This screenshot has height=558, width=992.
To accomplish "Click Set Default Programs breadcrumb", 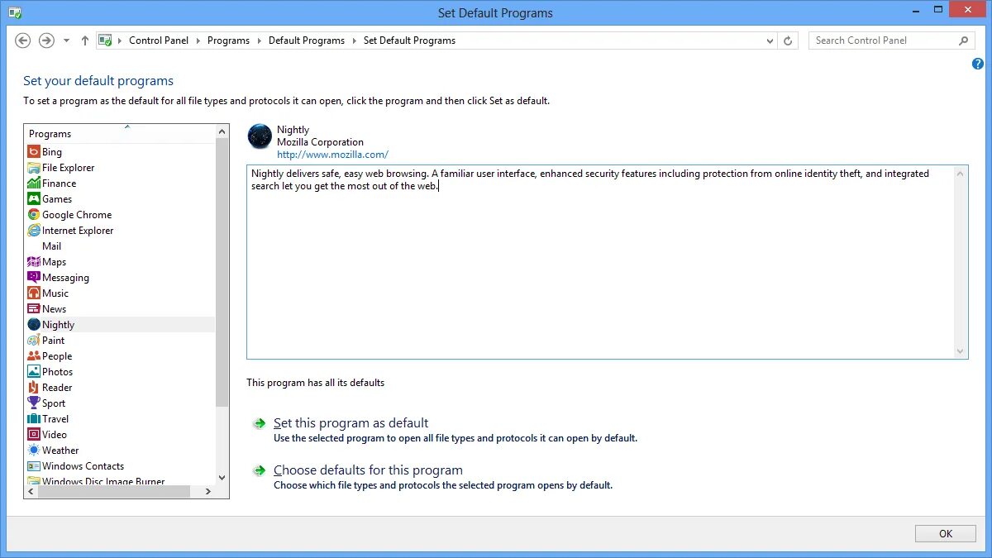I will click(x=409, y=41).
